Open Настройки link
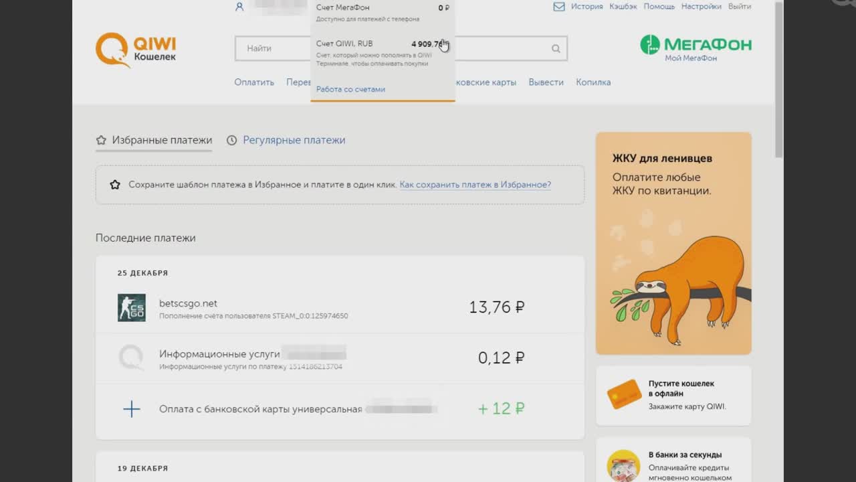Screen dimensions: 856x482 coord(702,7)
